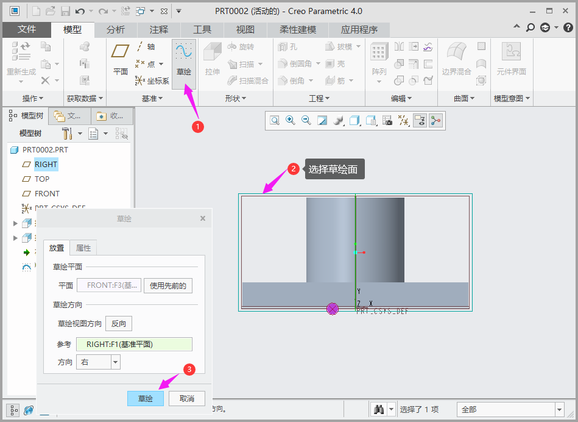The height and width of the screenshot is (422, 578).
Task: Click the 轴 (Axis) datum tool
Action: click(146, 47)
